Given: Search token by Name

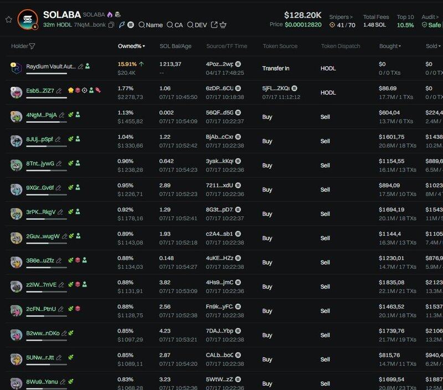Looking at the screenshot, I should [x=151, y=25].
